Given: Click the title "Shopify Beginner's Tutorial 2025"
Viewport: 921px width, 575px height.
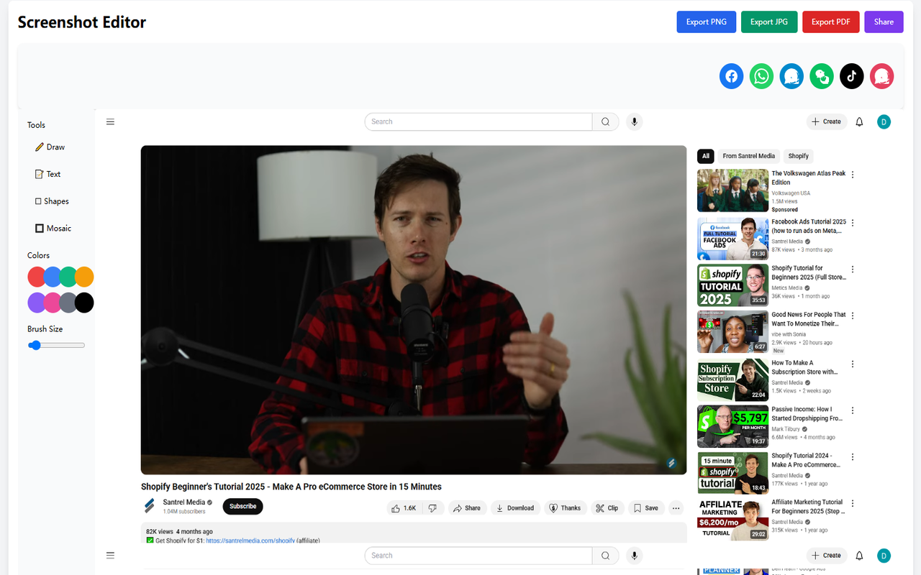Looking at the screenshot, I should tap(291, 487).
